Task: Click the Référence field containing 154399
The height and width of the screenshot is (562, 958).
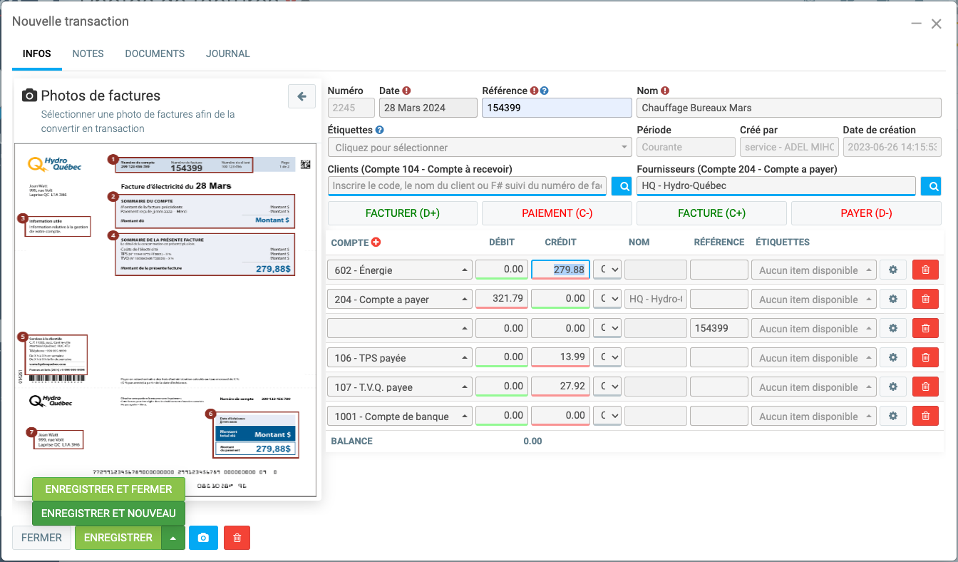Action: (x=557, y=108)
